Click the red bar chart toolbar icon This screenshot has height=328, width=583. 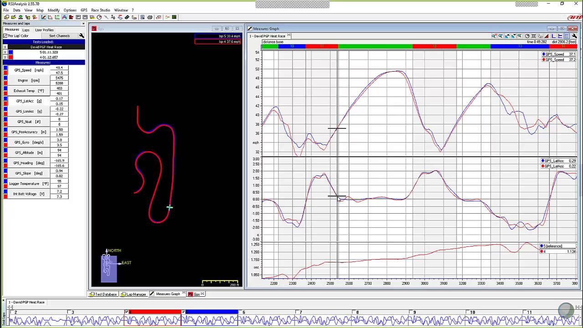[x=71, y=17]
